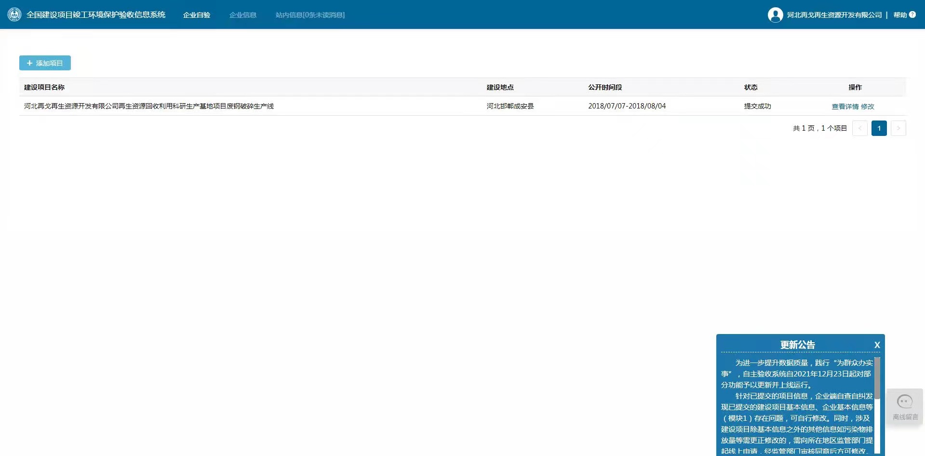Click the 建设项目名称 column header
Image resolution: width=925 pixels, height=456 pixels.
(x=44, y=87)
